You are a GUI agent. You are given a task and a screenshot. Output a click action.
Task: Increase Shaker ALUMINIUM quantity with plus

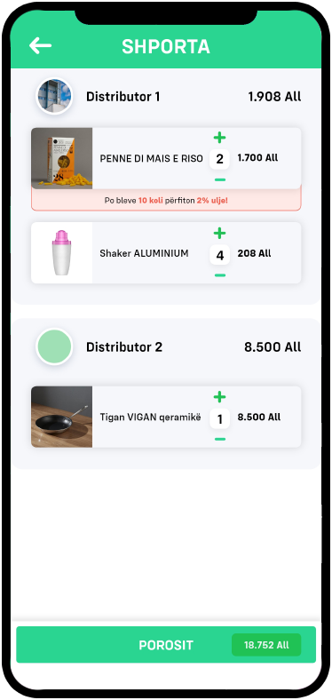[x=219, y=233]
